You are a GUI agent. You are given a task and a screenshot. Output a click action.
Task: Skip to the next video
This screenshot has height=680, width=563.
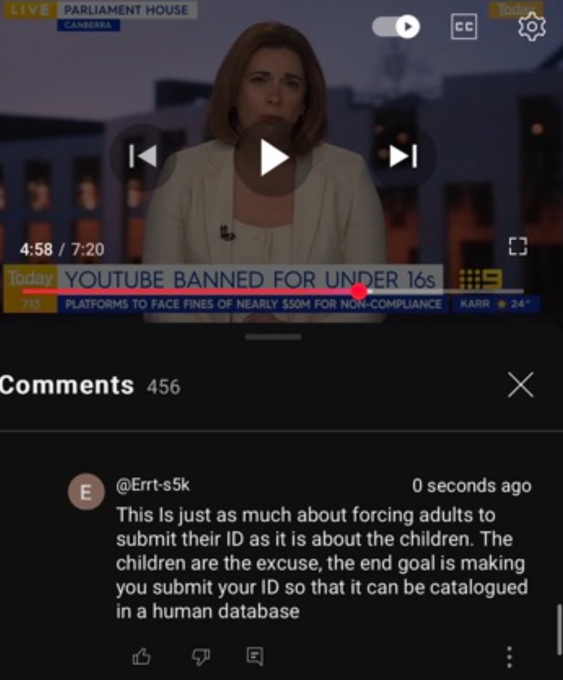click(403, 157)
